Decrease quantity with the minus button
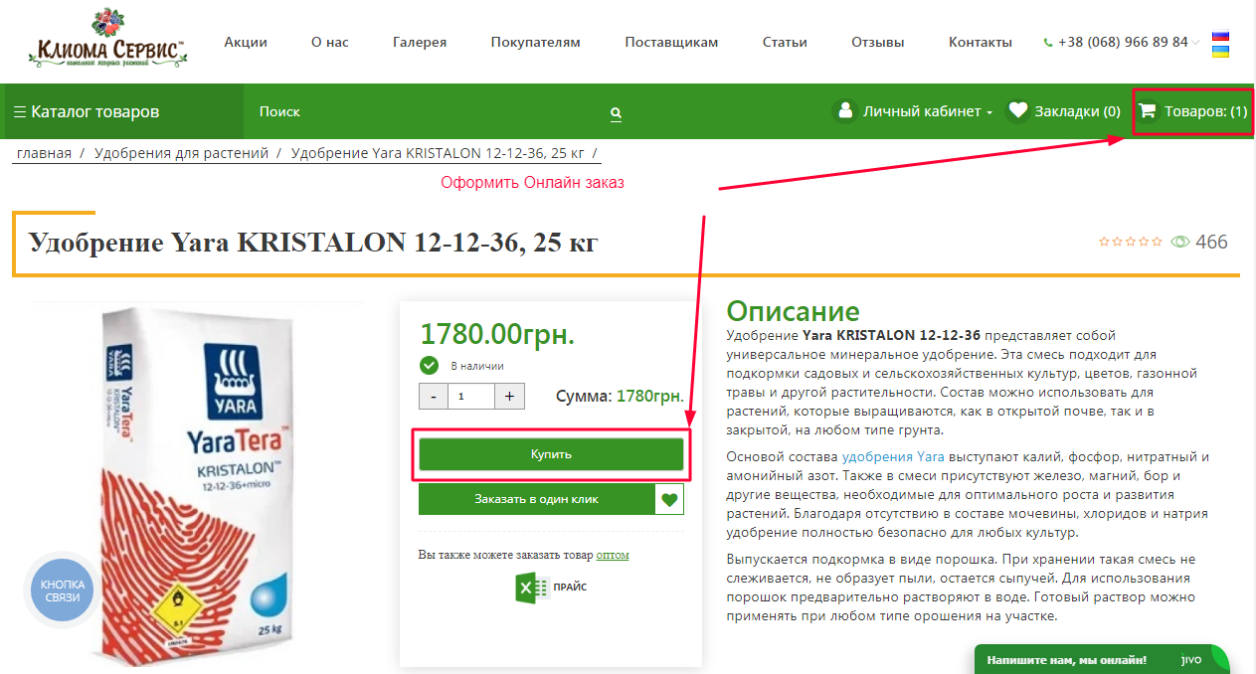The image size is (1256, 674). pyautogui.click(x=434, y=396)
